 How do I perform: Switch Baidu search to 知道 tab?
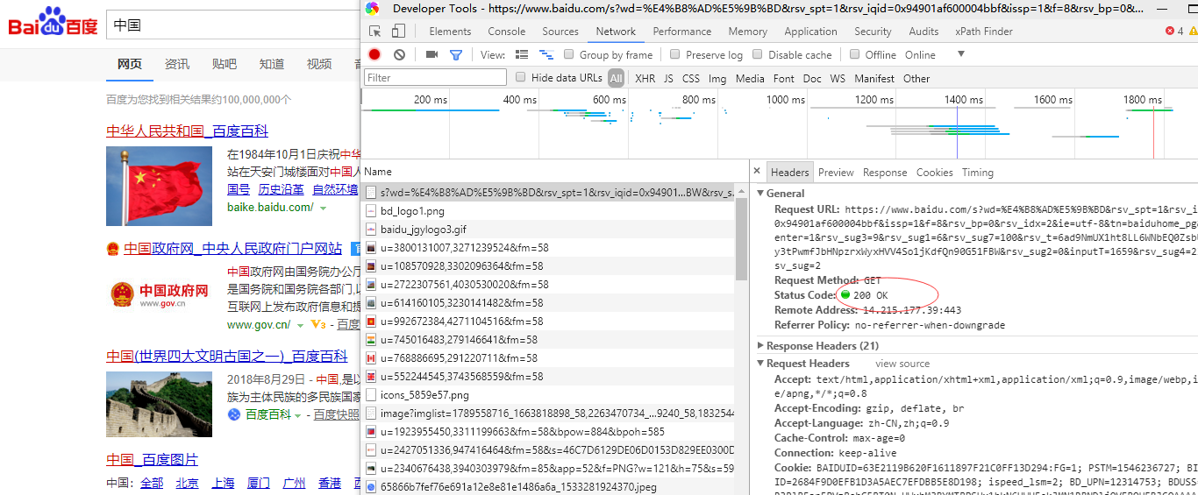[272, 64]
